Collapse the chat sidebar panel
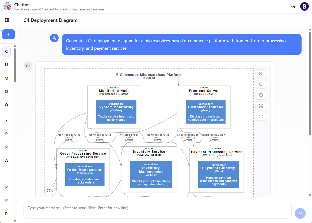The height and width of the screenshot is (223, 312). click(x=7, y=20)
